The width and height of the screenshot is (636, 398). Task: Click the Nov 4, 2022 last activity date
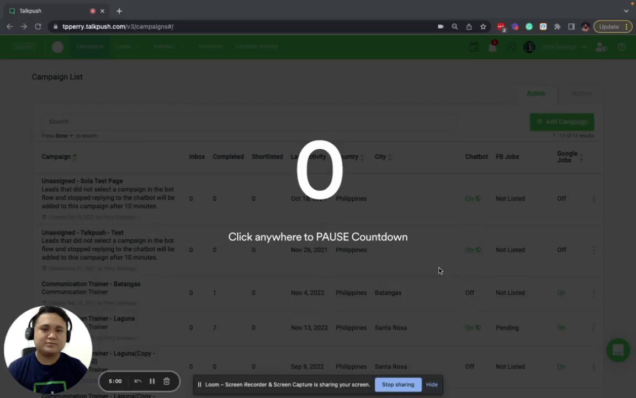[308, 293]
